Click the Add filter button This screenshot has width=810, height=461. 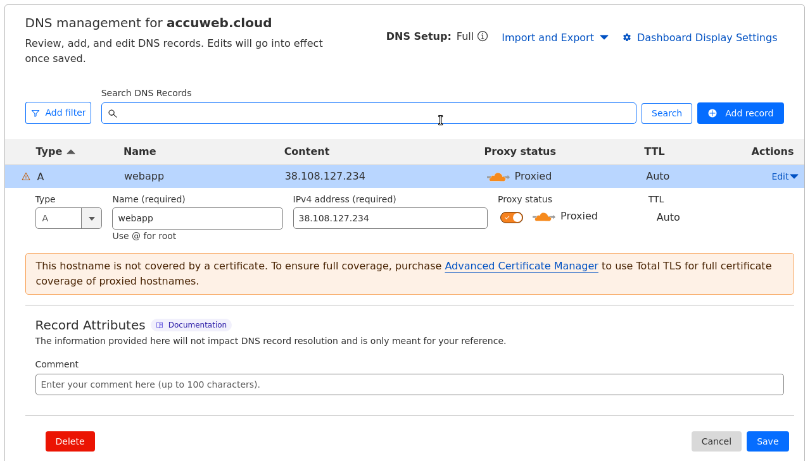(x=58, y=113)
